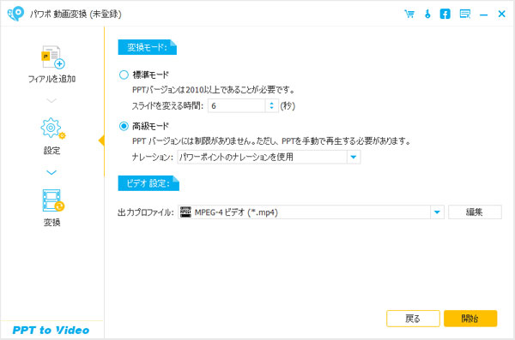515x340 pixels.
Task: Click the app logo in title bar
Action: [x=15, y=14]
